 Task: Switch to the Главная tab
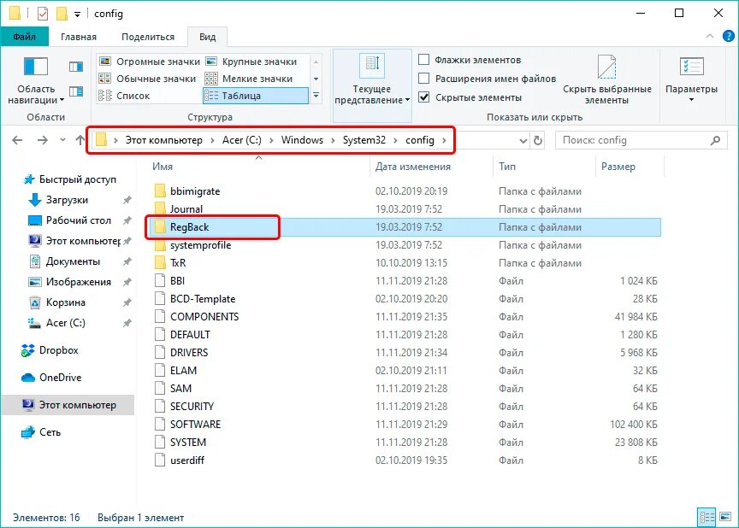(78, 37)
